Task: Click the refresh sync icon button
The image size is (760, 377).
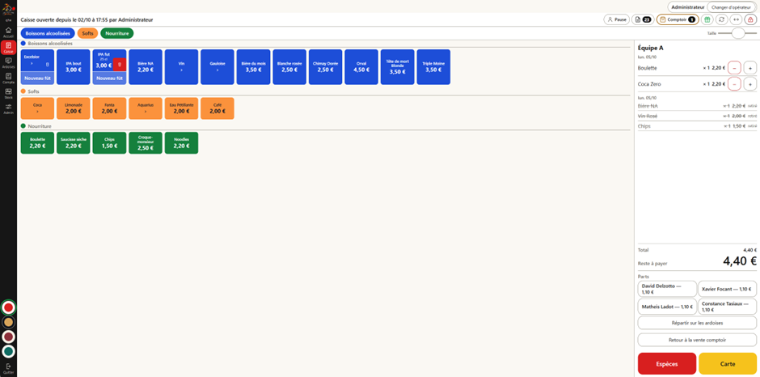Action: point(722,19)
